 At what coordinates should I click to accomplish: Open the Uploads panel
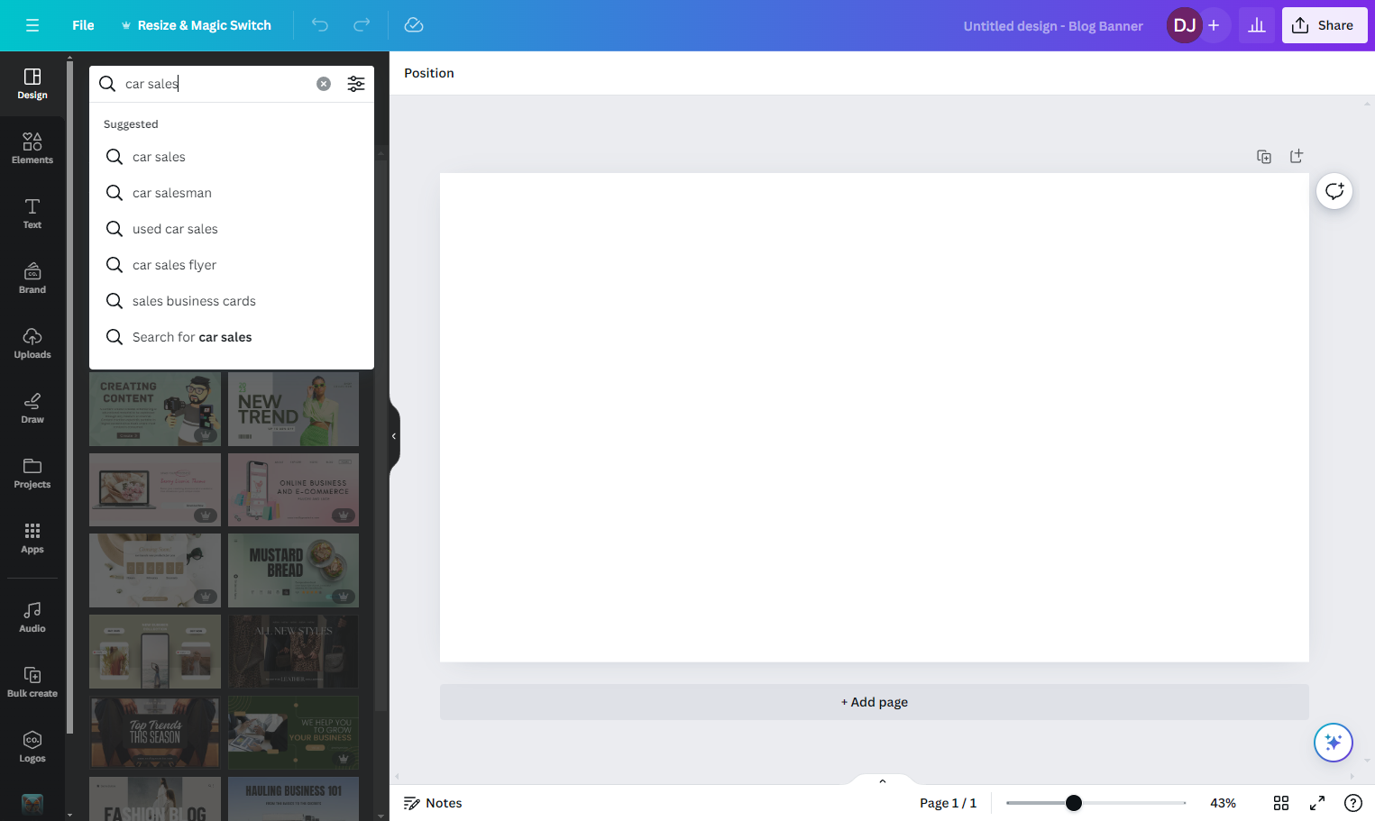tap(32, 343)
